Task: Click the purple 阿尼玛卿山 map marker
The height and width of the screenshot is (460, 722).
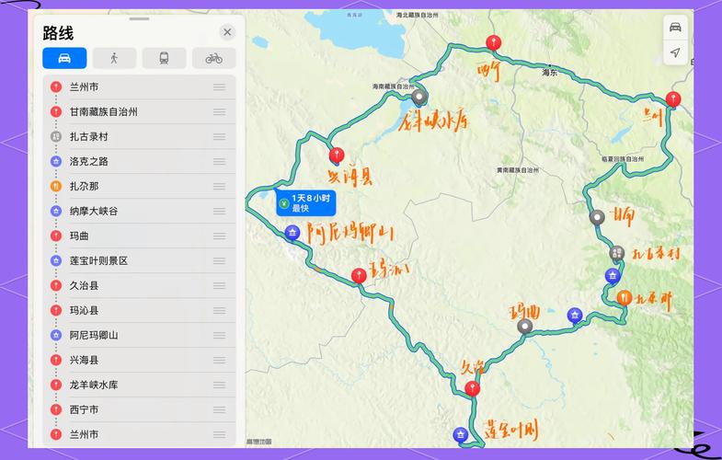Action: [x=292, y=232]
